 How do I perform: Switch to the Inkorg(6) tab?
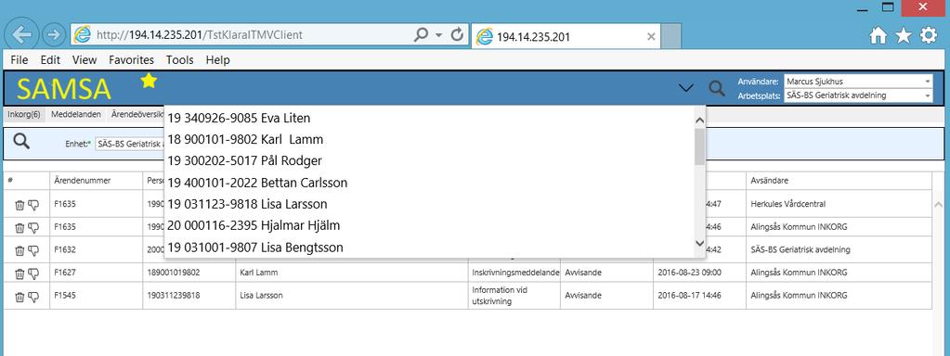[x=24, y=114]
